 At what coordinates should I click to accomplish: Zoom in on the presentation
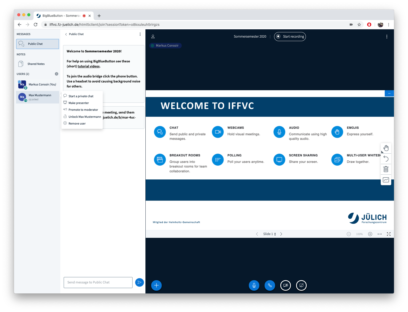pos(370,234)
